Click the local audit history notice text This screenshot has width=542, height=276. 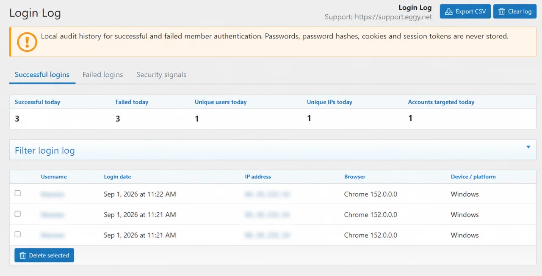(274, 36)
